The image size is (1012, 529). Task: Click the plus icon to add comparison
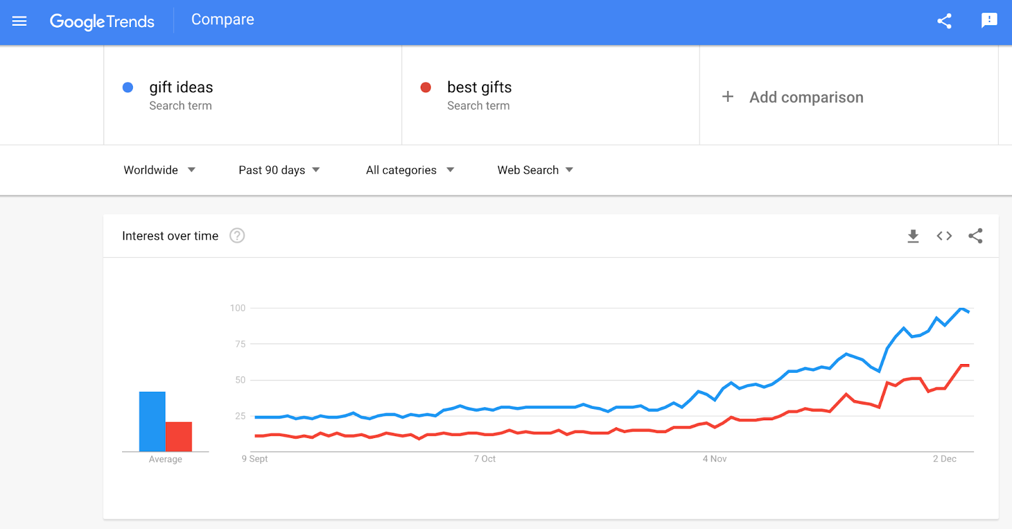coord(728,97)
